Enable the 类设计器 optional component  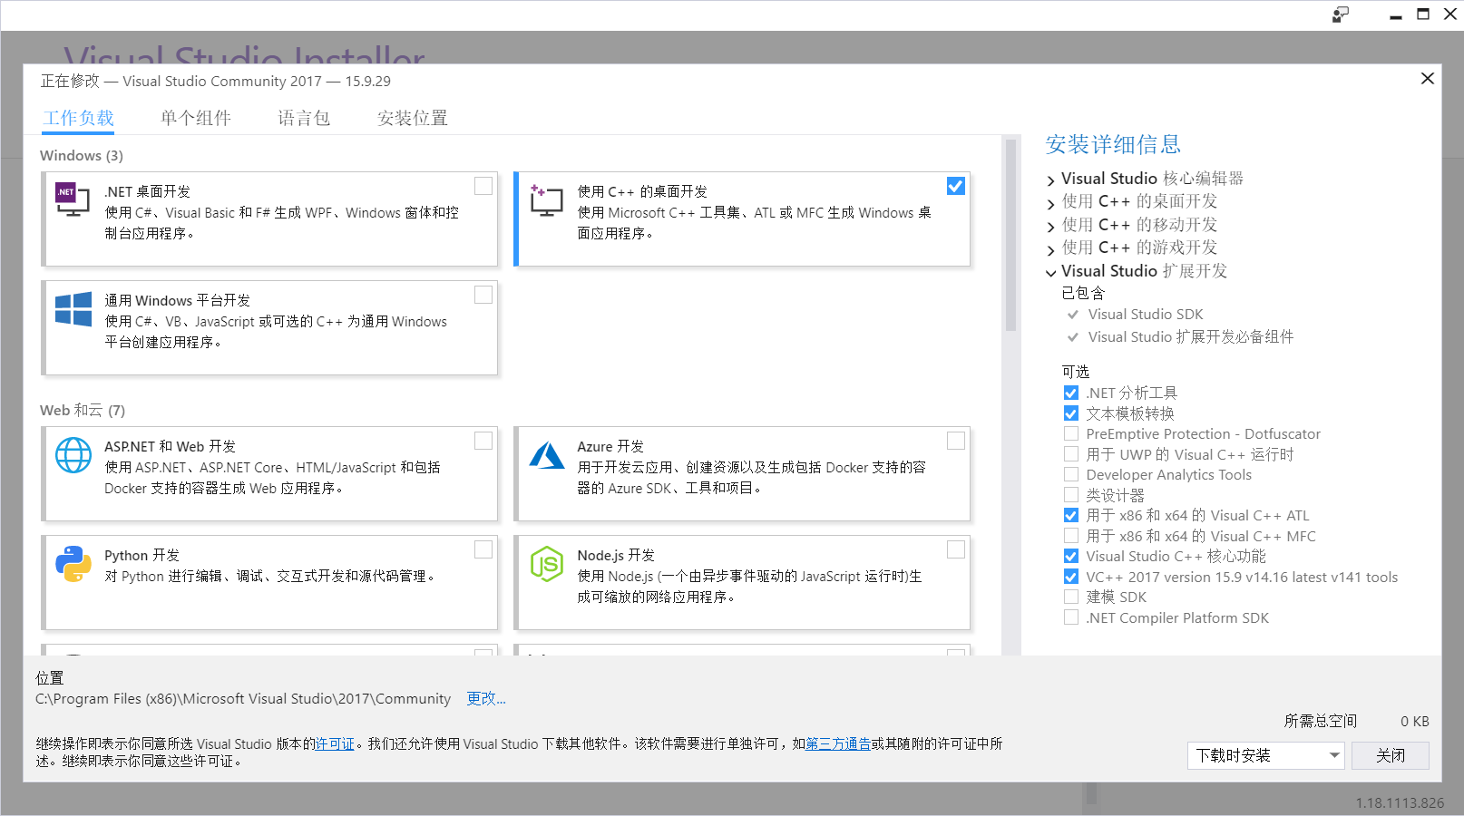click(x=1071, y=495)
